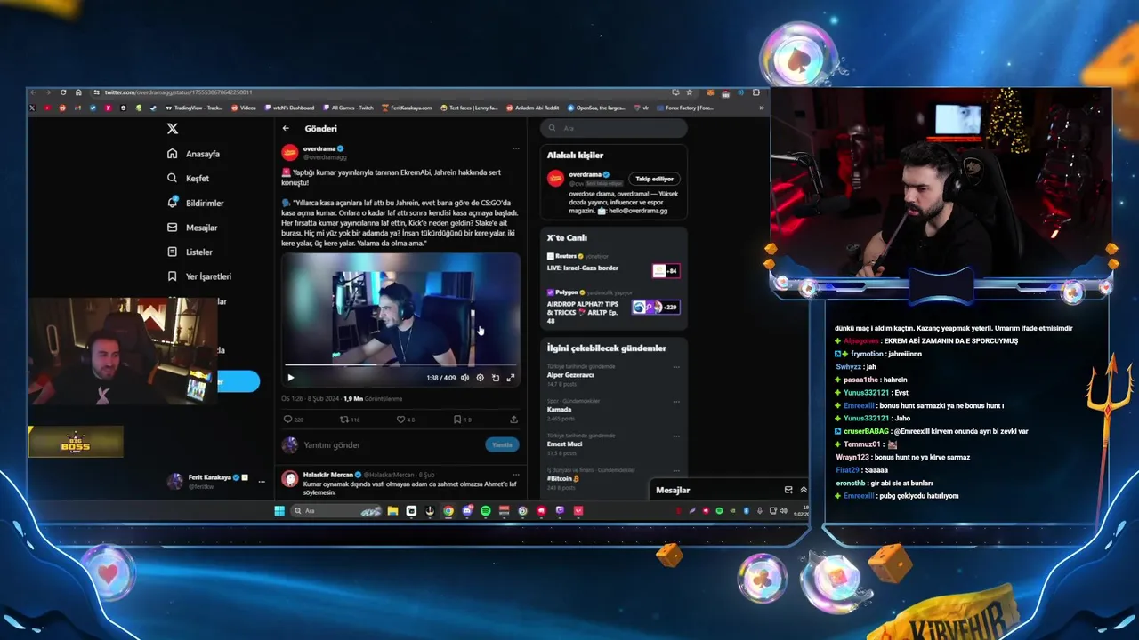1139x640 pixels.
Task: Open Mesajlar in the left sidebar
Action: pyautogui.click(x=191, y=228)
